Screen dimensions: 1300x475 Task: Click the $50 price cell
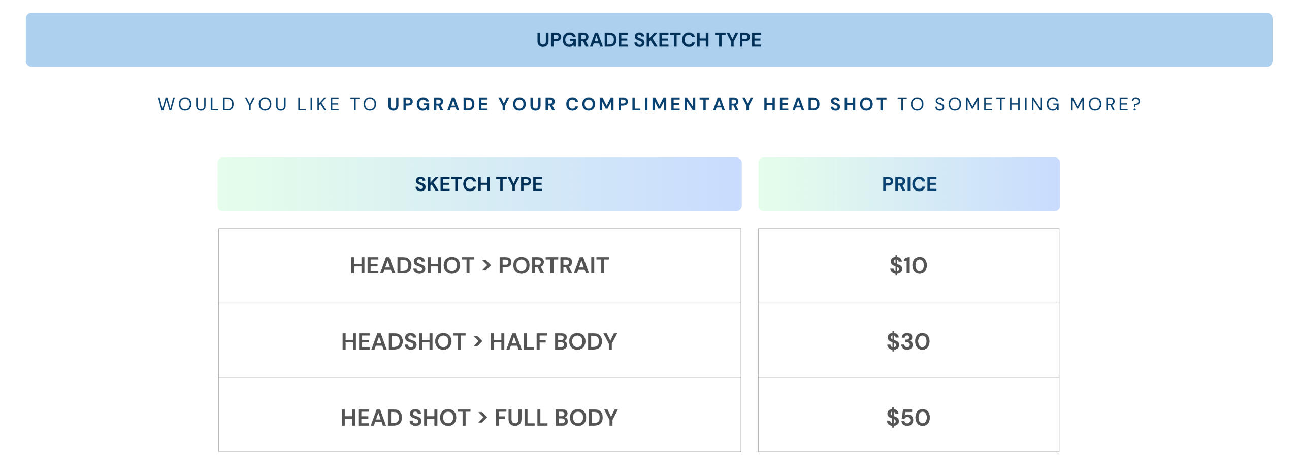908,415
